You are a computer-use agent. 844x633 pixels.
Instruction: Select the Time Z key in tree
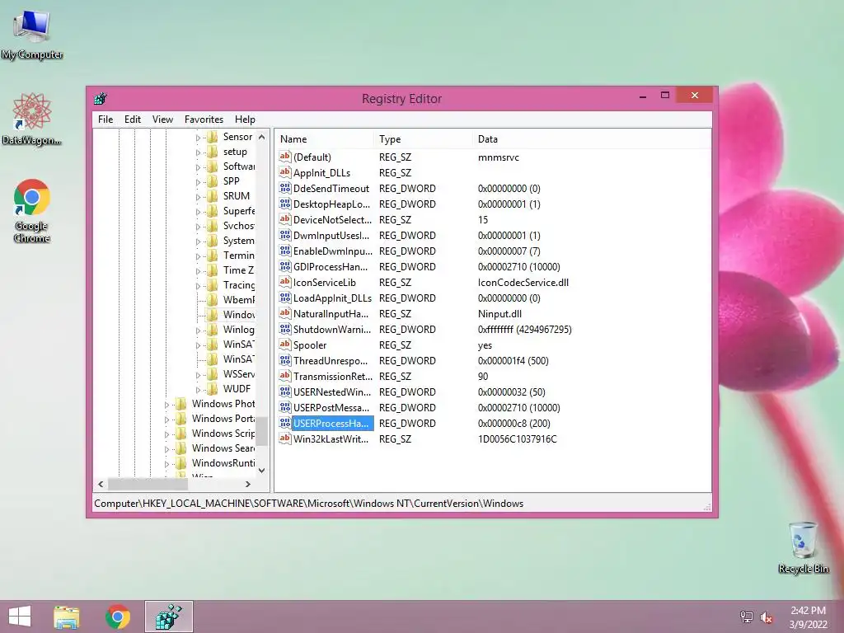(x=238, y=270)
